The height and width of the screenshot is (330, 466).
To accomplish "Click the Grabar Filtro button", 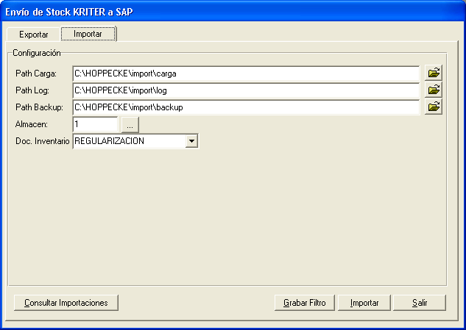I will point(305,303).
